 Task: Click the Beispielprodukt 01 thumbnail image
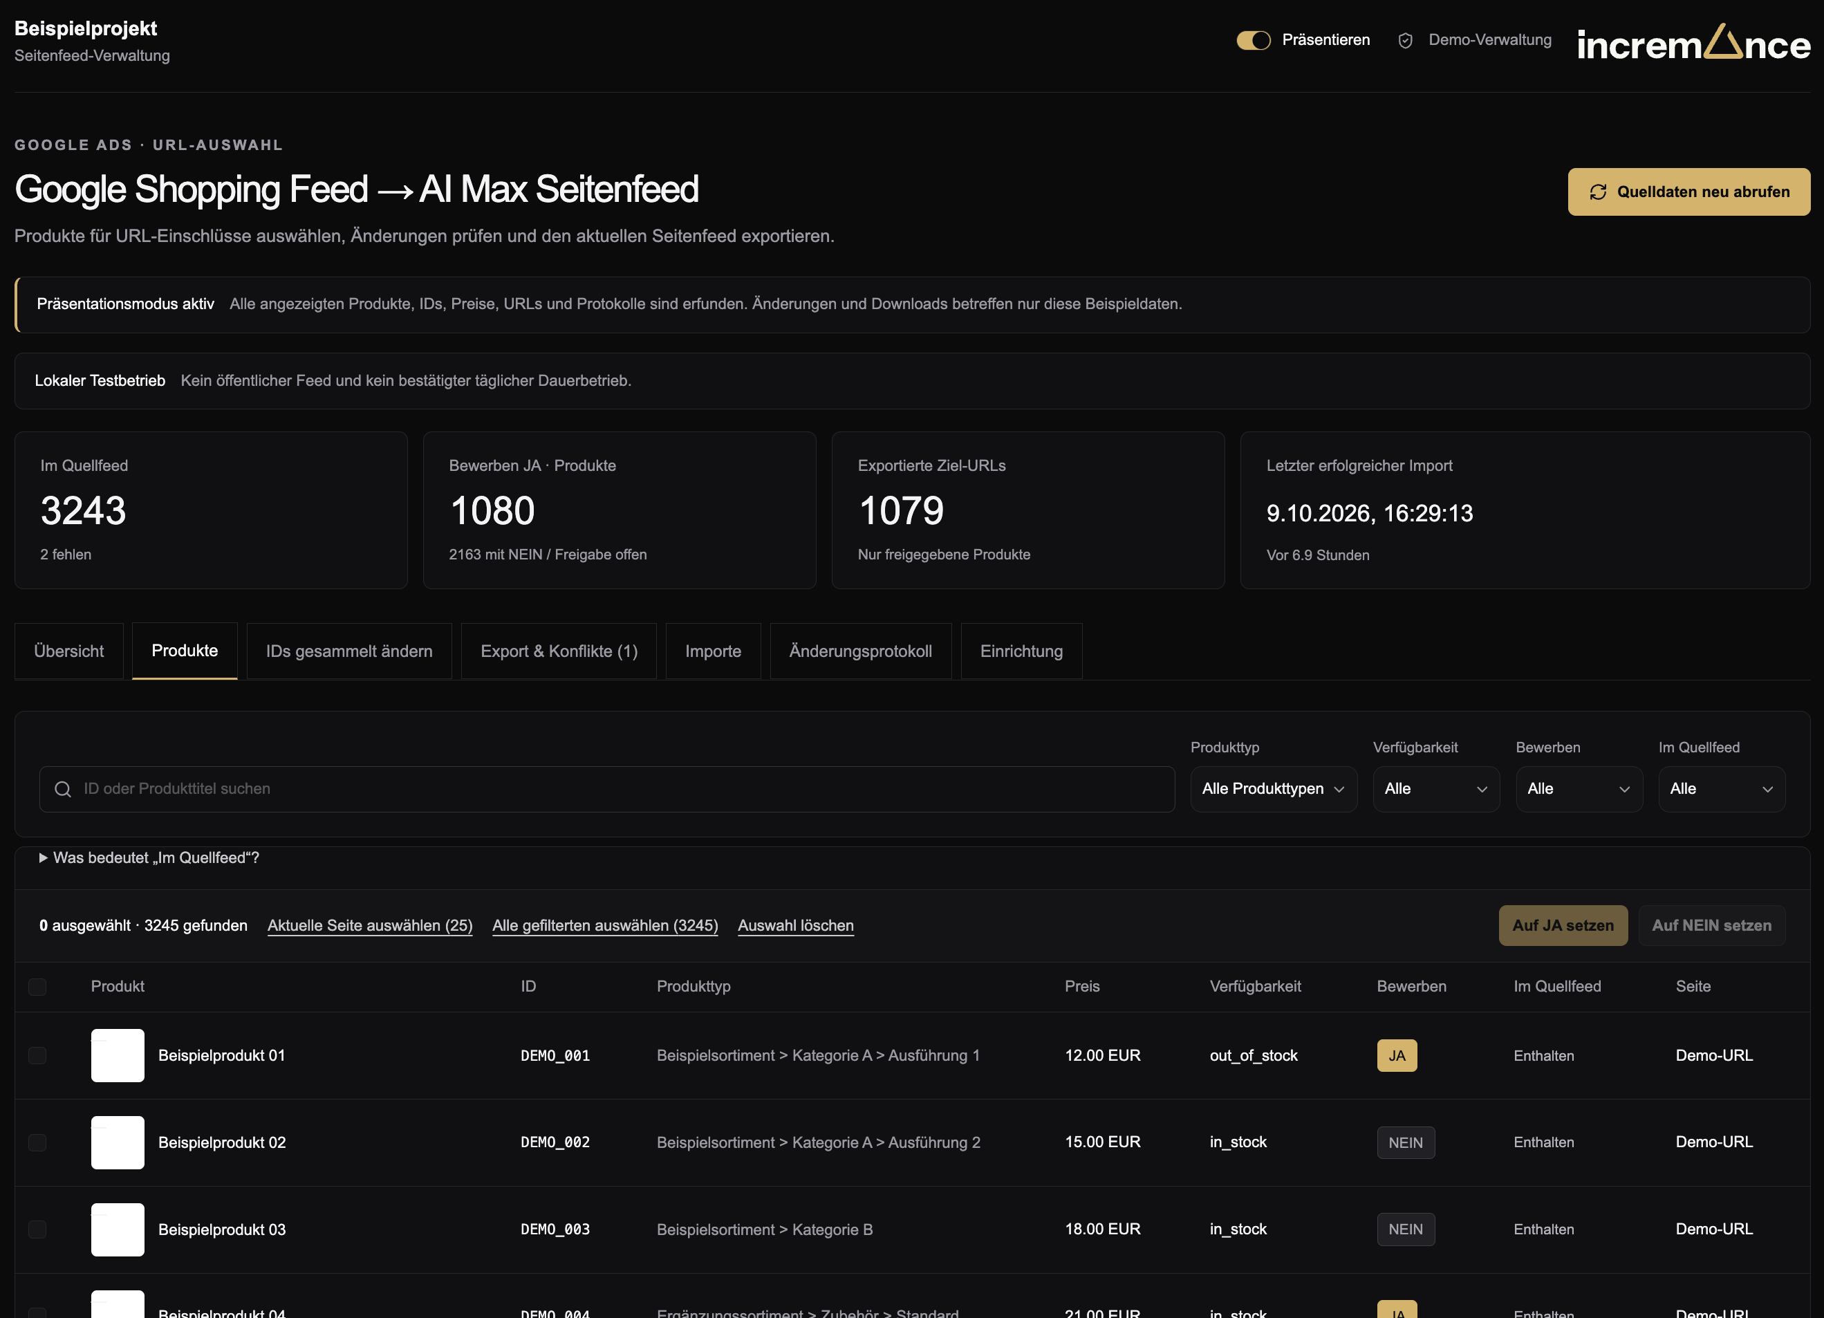tap(118, 1056)
